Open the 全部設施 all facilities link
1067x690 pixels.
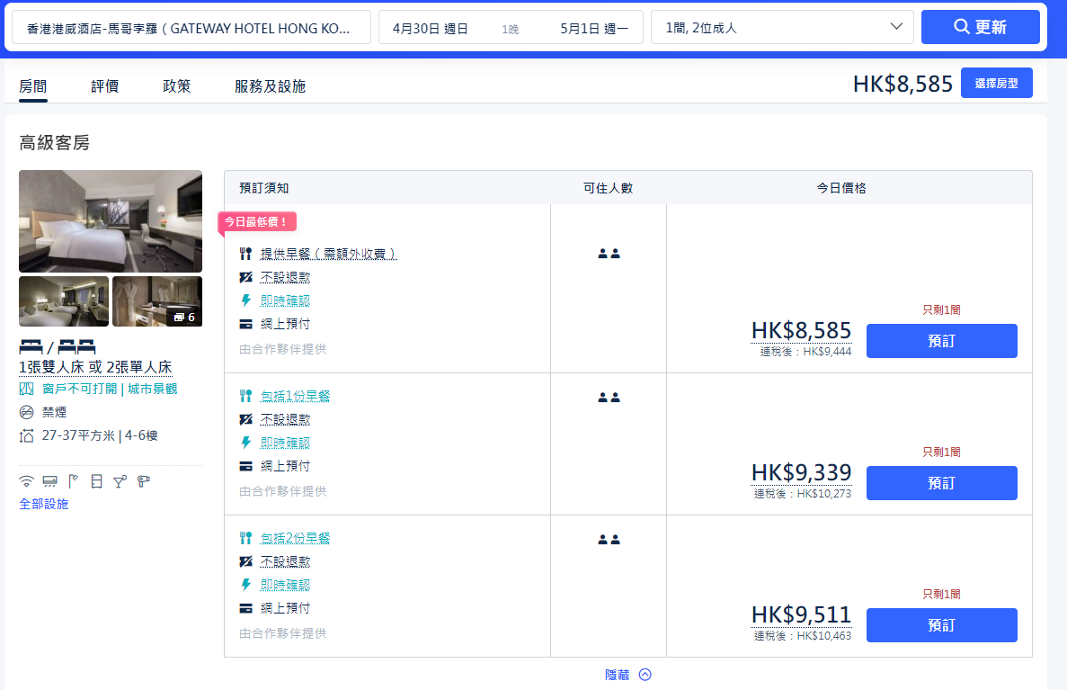[43, 504]
